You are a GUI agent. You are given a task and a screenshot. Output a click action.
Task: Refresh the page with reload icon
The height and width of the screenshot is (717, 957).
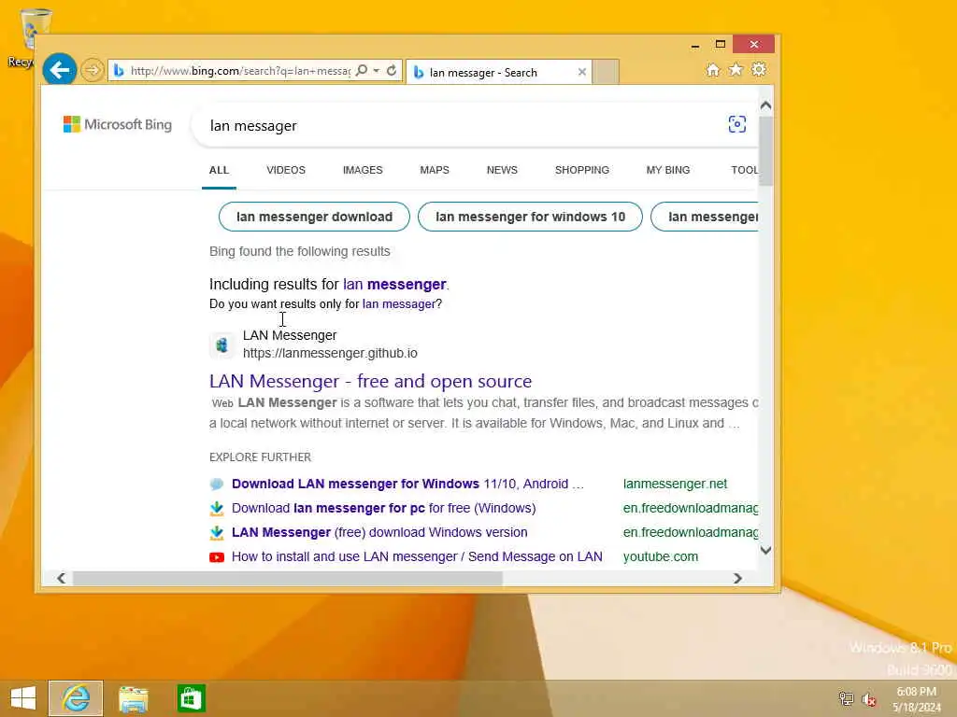point(392,71)
